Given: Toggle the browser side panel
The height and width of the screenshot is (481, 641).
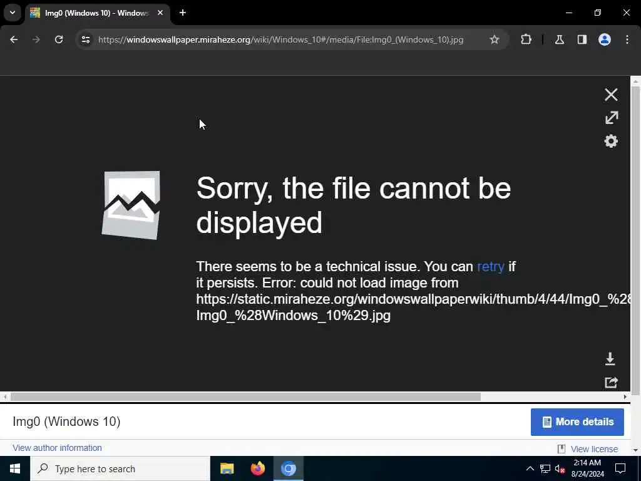Looking at the screenshot, I should click(582, 39).
